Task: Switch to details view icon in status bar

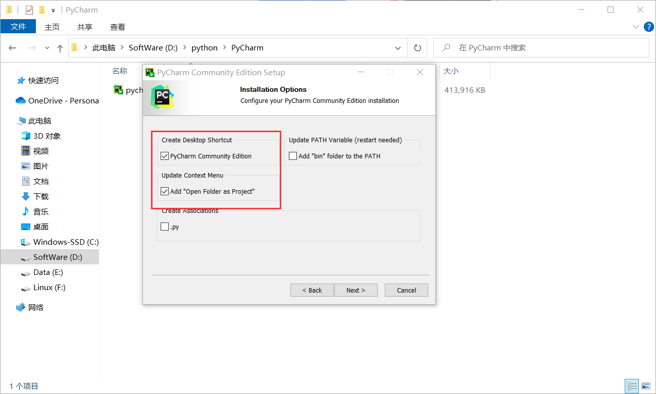Action: [632, 386]
